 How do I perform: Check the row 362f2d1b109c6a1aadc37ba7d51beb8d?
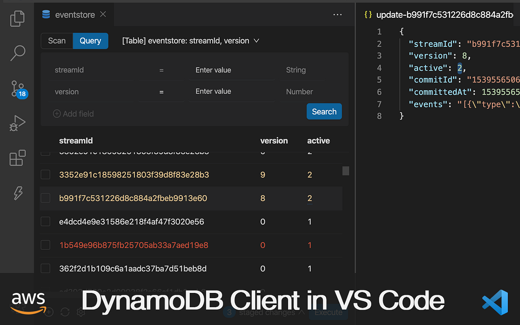point(45,268)
